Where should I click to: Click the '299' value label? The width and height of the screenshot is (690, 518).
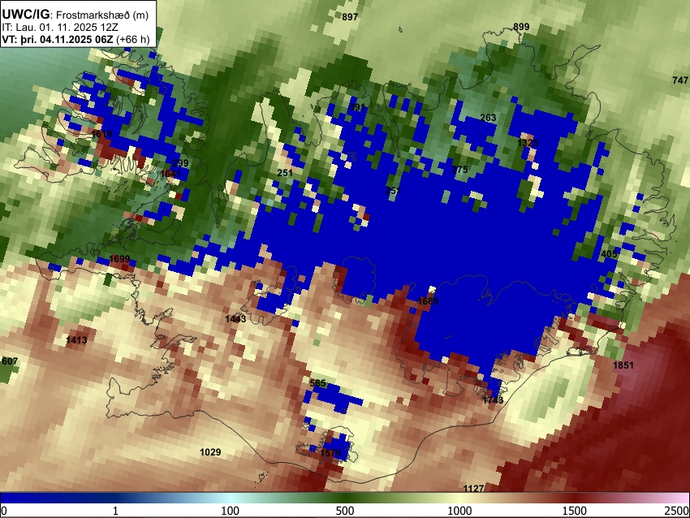(180, 163)
